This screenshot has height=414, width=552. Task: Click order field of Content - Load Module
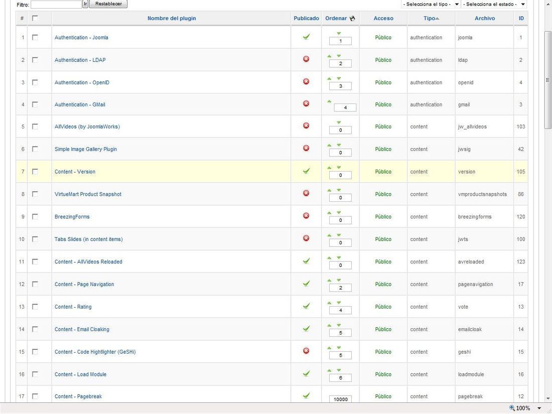coord(340,378)
